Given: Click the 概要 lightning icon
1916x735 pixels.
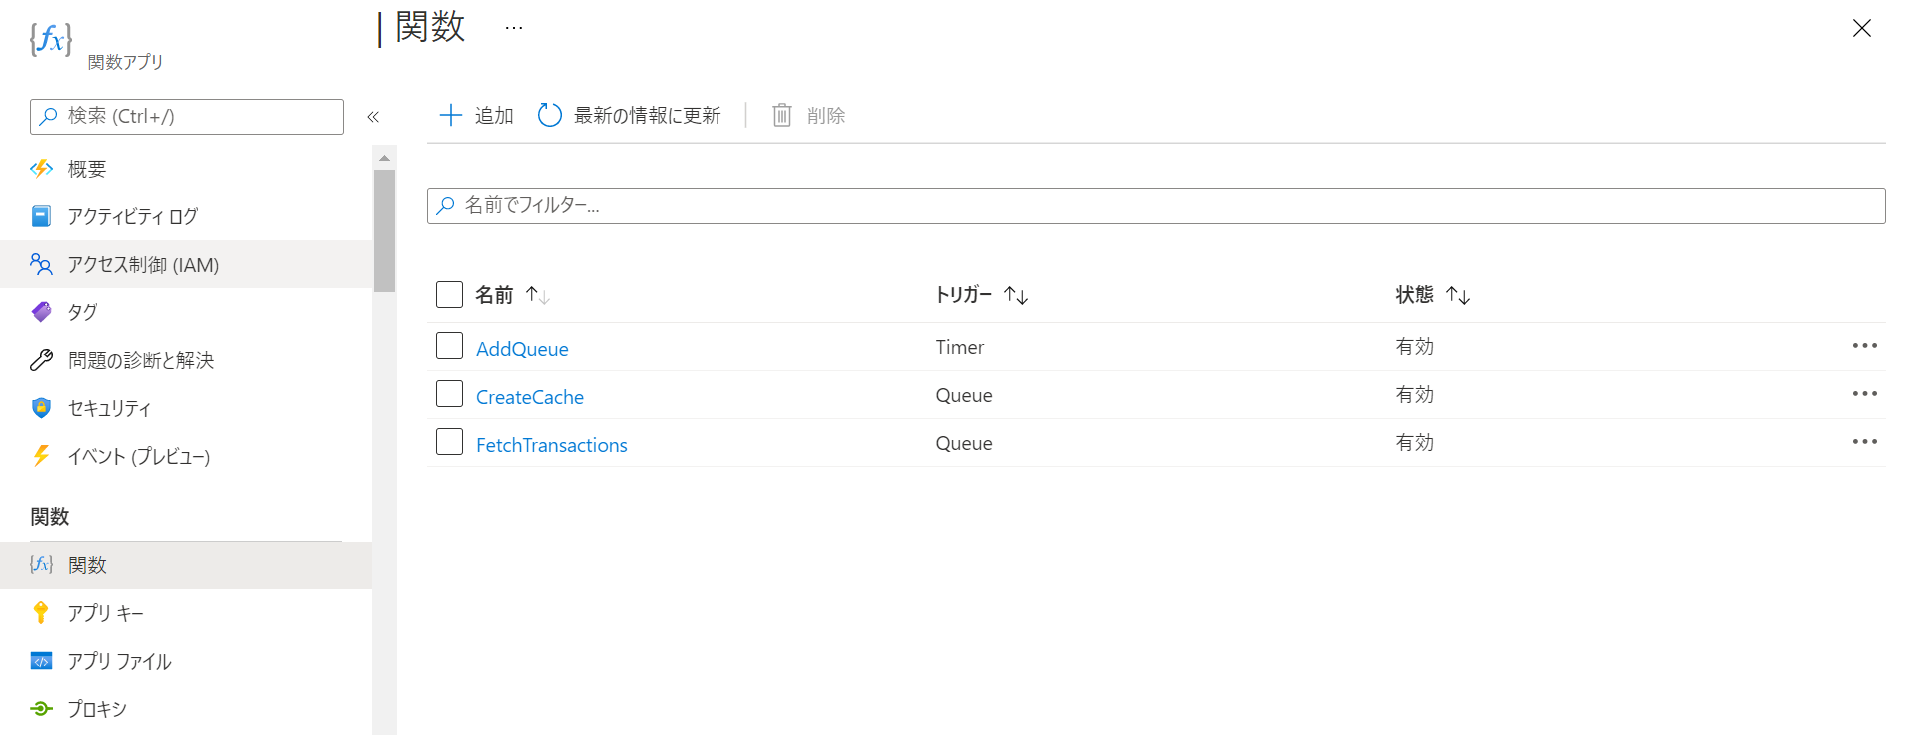Looking at the screenshot, I should (x=41, y=169).
